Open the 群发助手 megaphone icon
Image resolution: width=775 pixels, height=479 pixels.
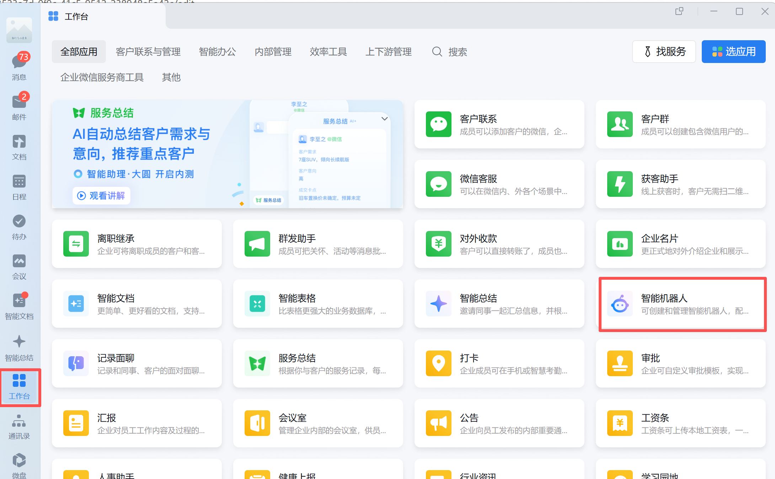pos(257,244)
